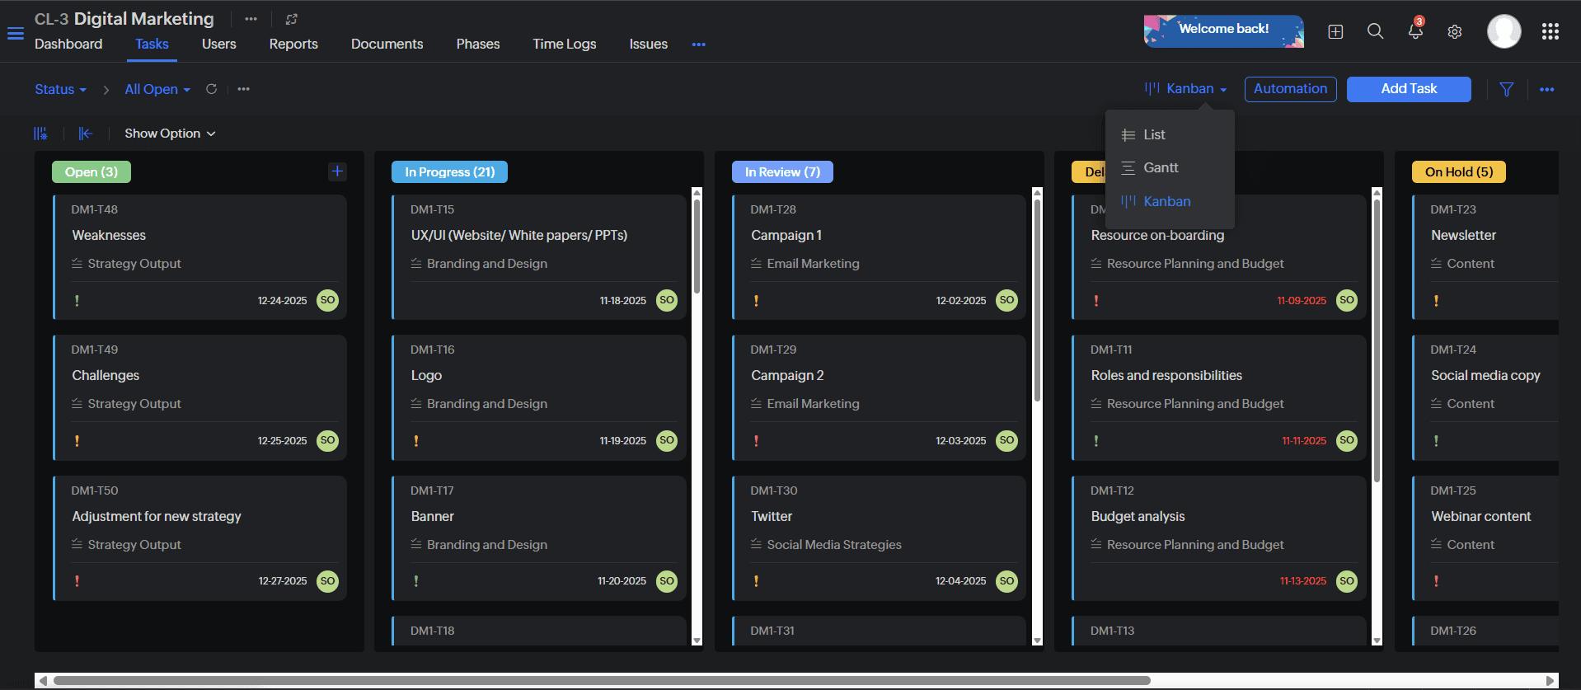This screenshot has height=690, width=1581.
Task: Click the quick-add plus square icon
Action: (1335, 31)
